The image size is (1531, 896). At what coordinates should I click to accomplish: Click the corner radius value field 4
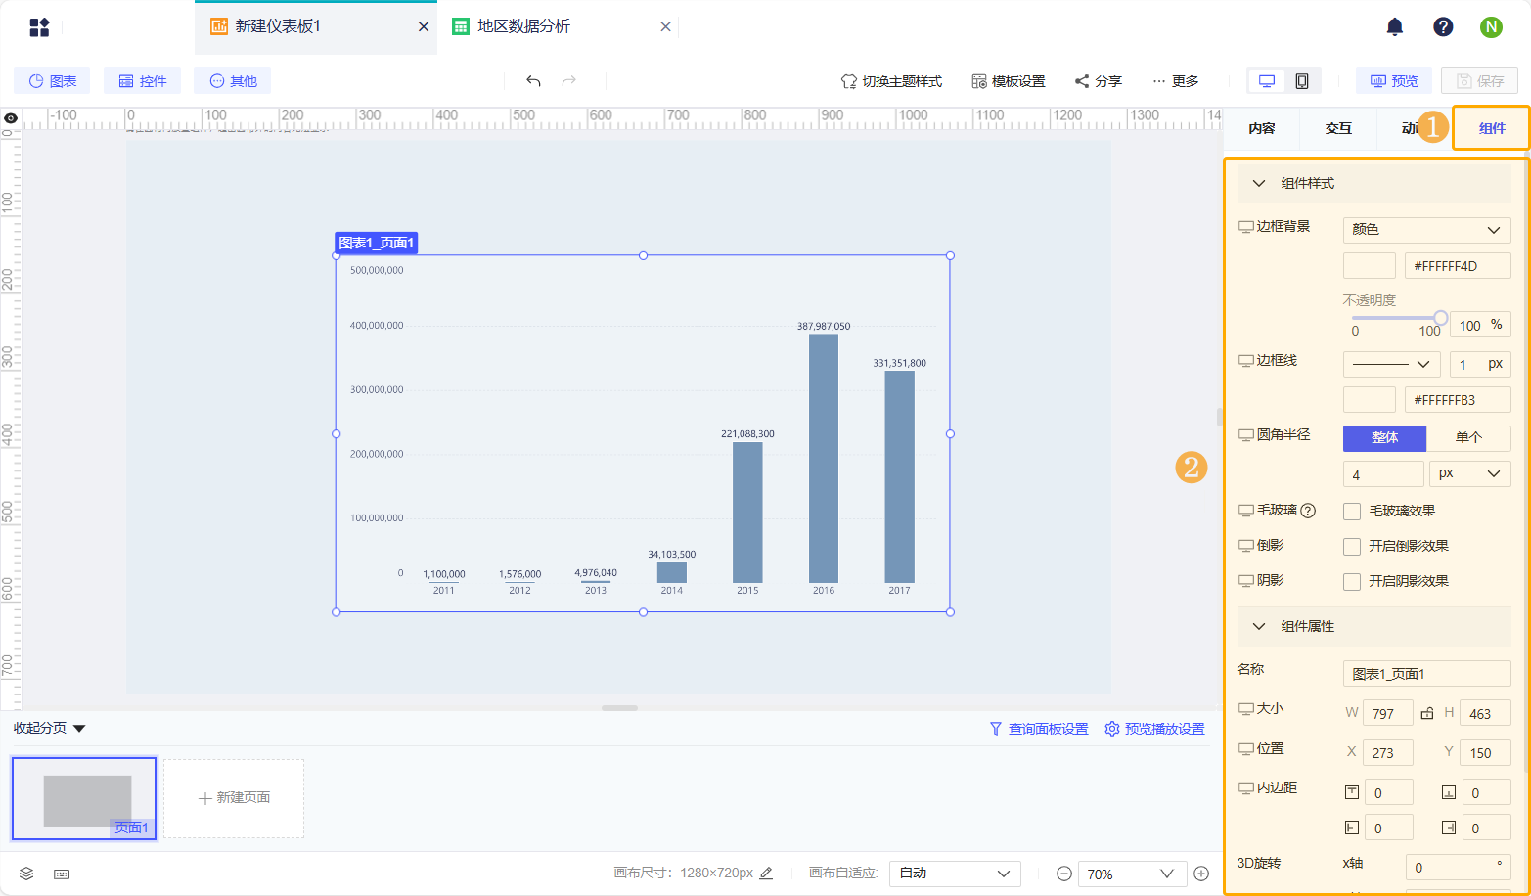point(1383,474)
